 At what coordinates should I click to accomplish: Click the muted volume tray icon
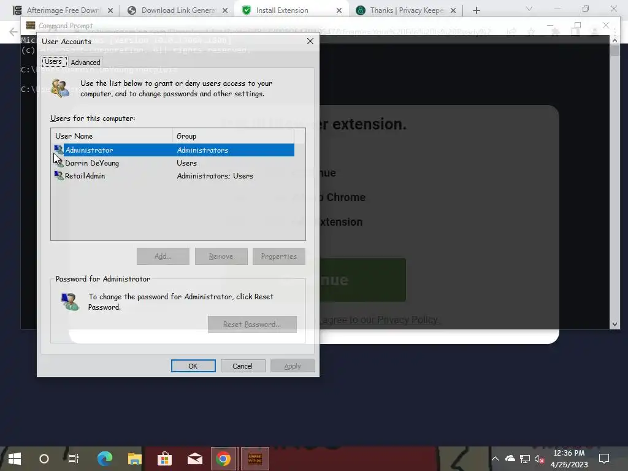539,459
